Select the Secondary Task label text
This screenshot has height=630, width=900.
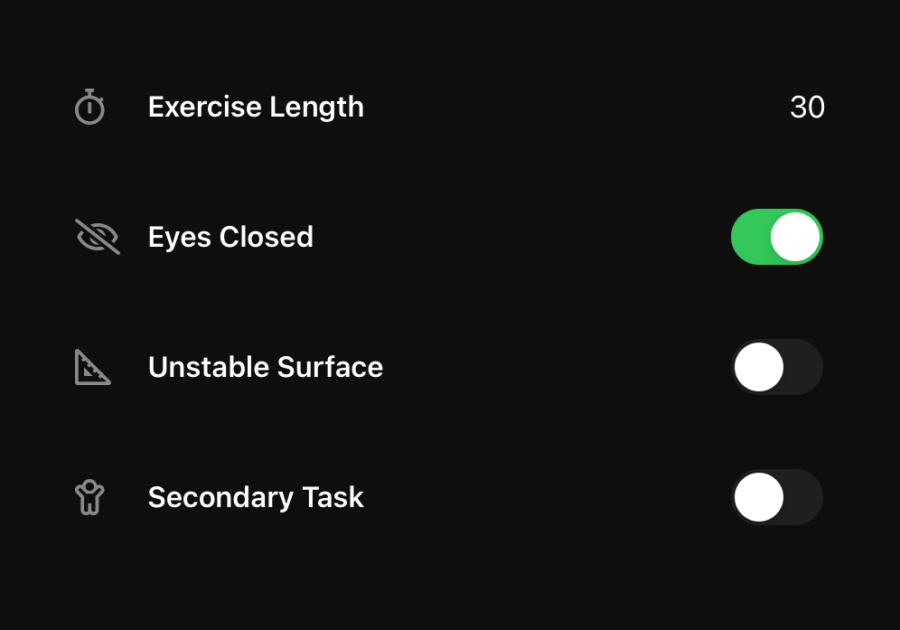(256, 496)
